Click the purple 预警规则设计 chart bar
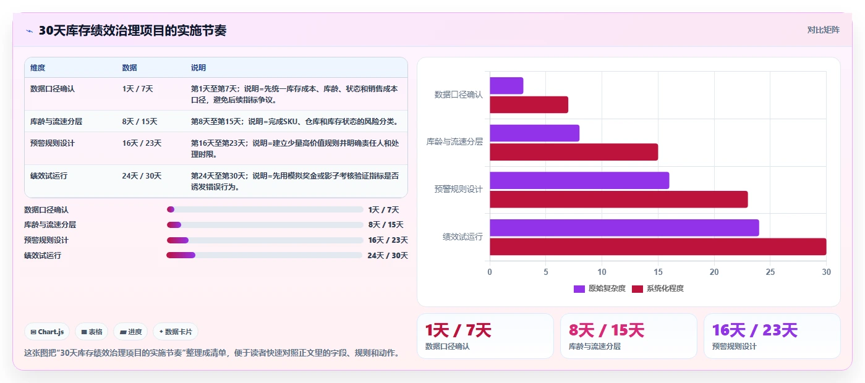Image resolution: width=865 pixels, height=383 pixels. (579, 180)
